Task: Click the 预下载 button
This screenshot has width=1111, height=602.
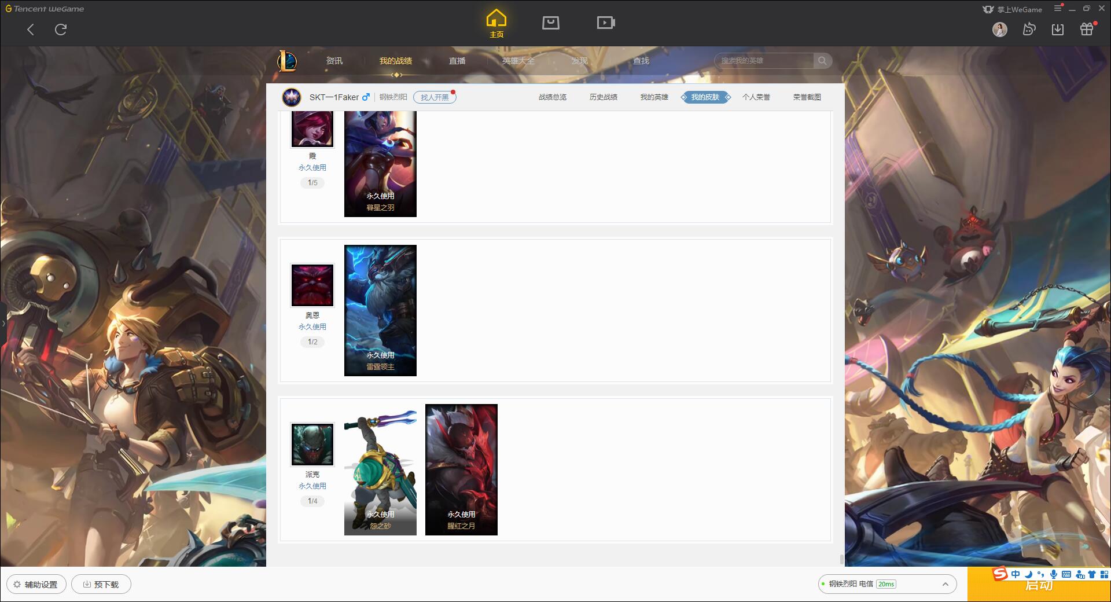Action: (101, 585)
